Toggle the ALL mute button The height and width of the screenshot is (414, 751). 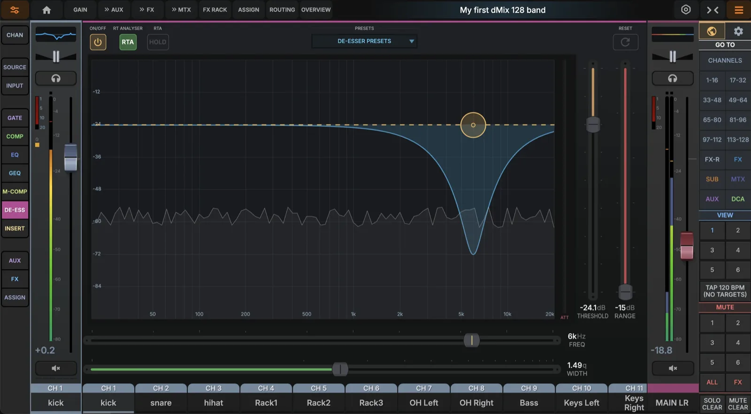(x=712, y=382)
